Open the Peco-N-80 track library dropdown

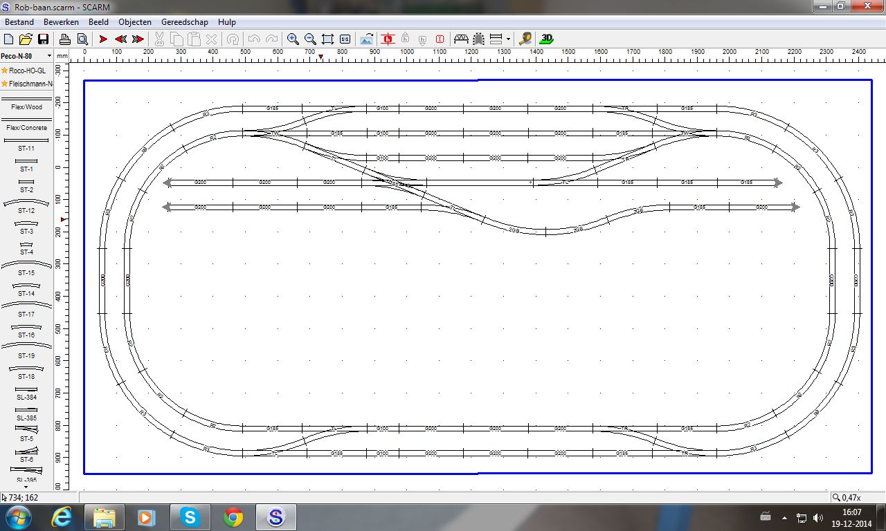[49, 56]
